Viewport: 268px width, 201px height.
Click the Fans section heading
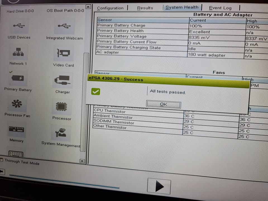pyautogui.click(x=219, y=72)
